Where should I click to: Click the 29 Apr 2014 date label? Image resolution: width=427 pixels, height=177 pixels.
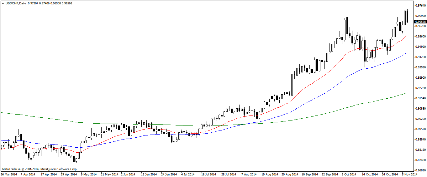(x=68, y=174)
